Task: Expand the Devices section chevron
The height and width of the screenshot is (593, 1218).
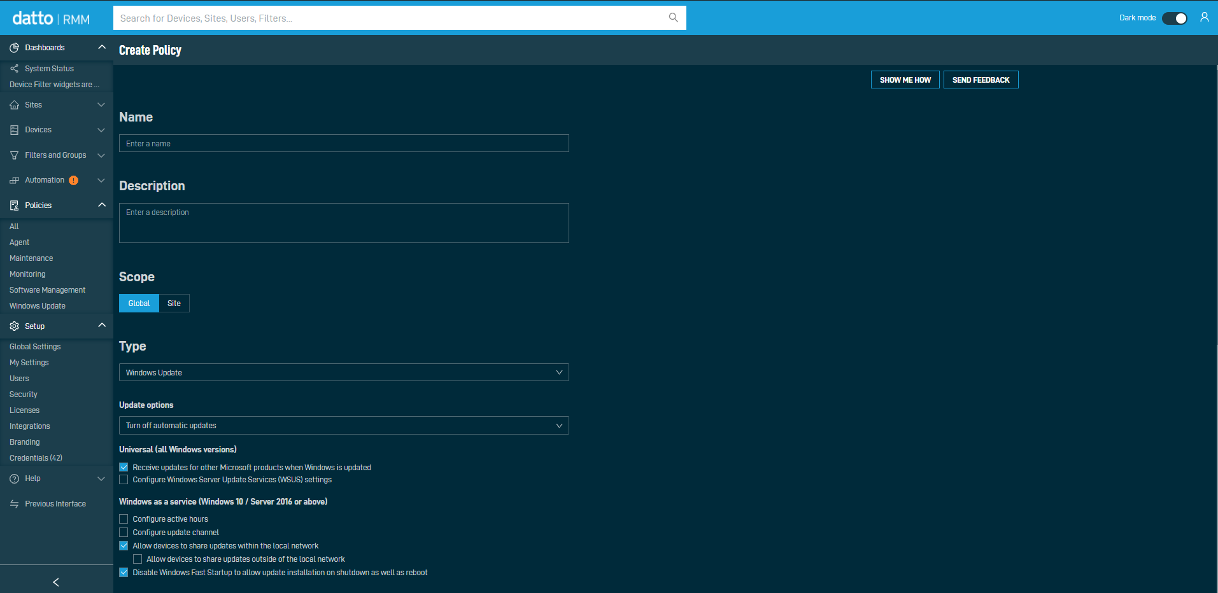Action: pyautogui.click(x=101, y=130)
